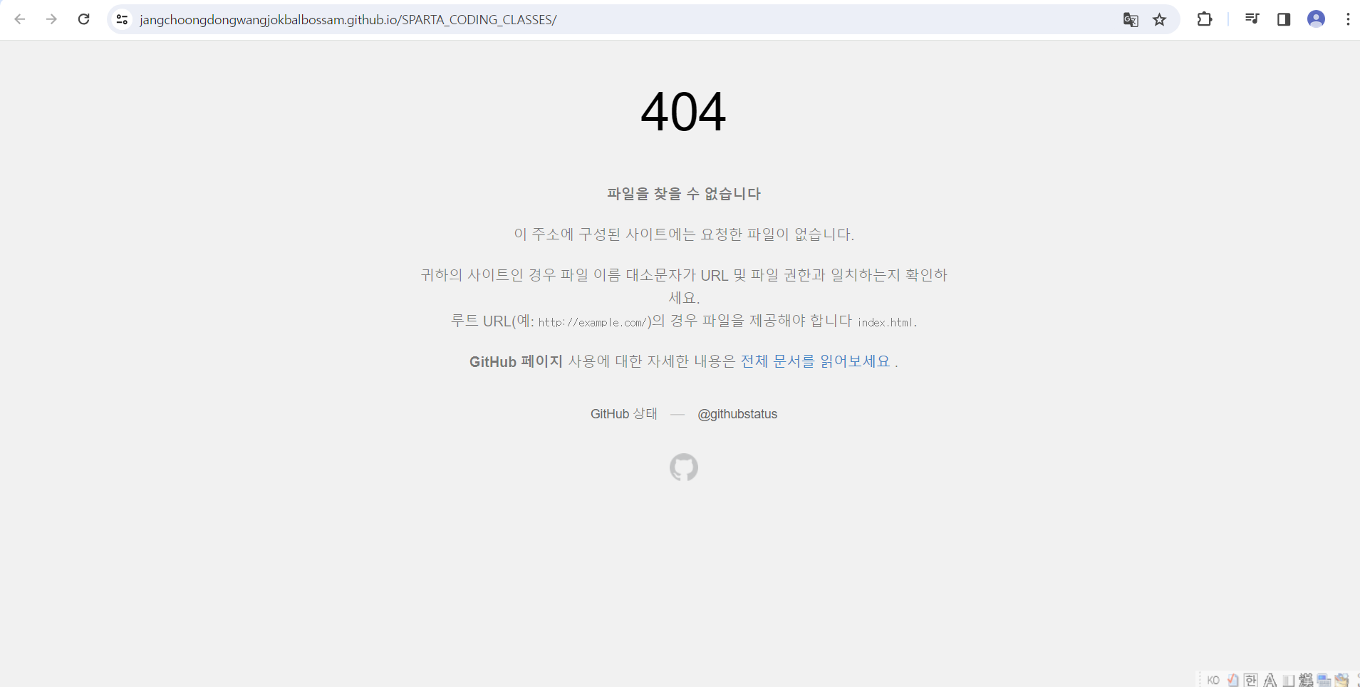Toggle the Chrome side panel
Image resolution: width=1360 pixels, height=687 pixels.
(x=1284, y=19)
